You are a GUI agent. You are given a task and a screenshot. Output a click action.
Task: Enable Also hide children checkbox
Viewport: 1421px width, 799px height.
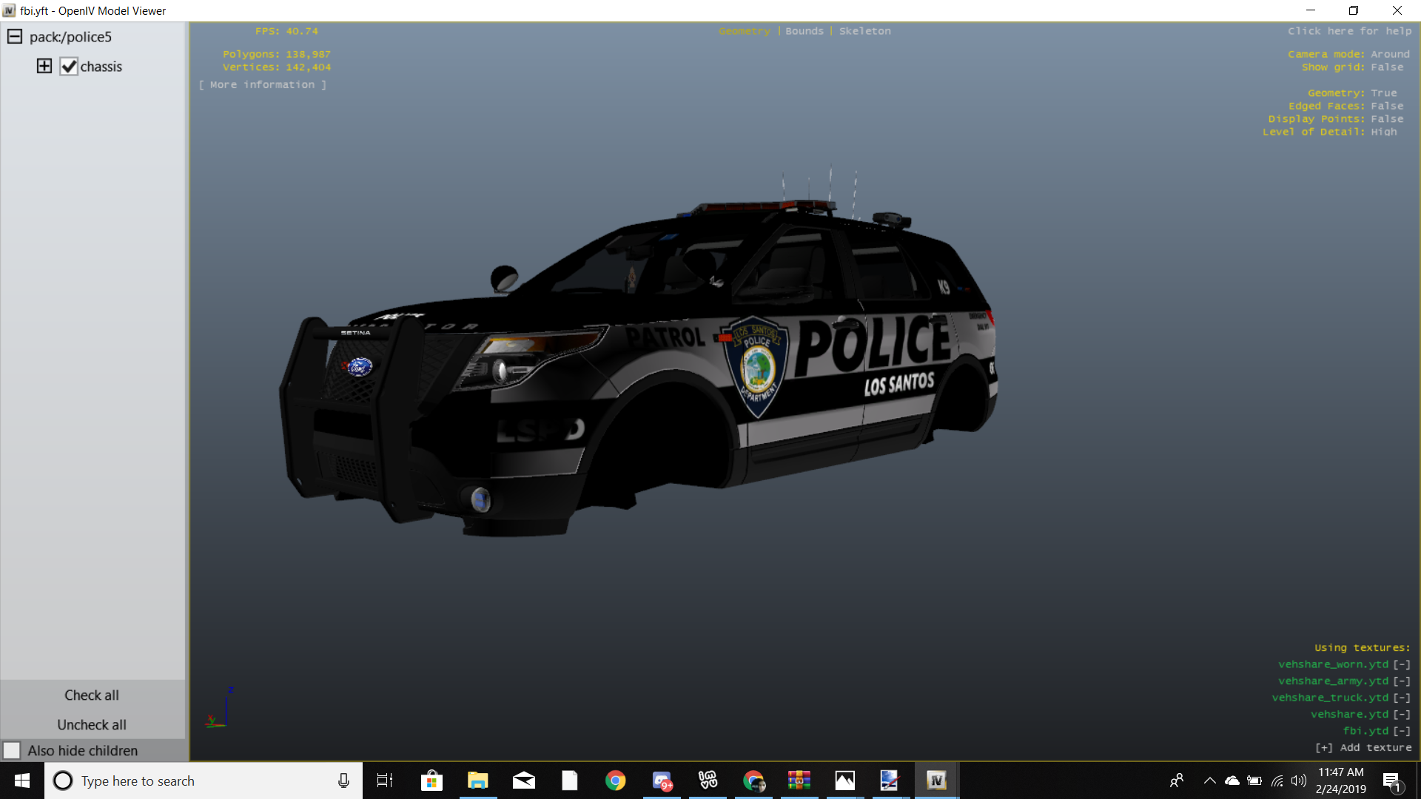click(12, 750)
